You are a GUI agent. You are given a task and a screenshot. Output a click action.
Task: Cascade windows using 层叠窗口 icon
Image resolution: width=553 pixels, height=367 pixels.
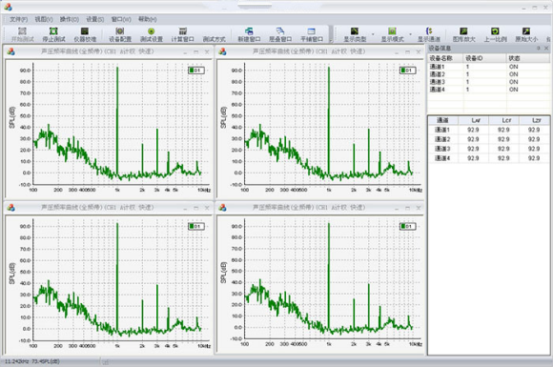coord(280,34)
